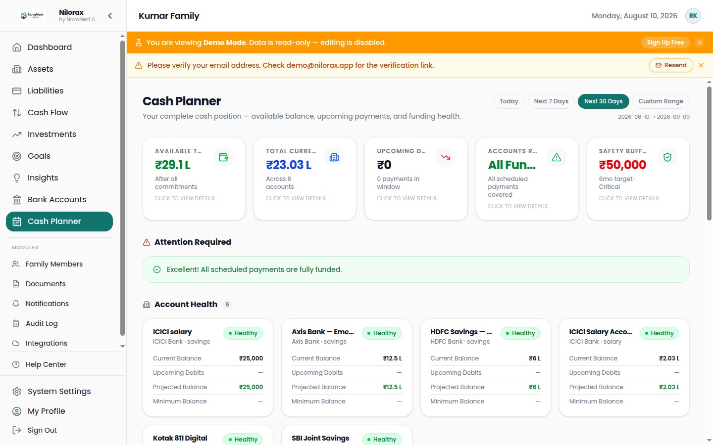Screen dimensions: 713x445
Task: Click Resend verification email button
Action: click(671, 65)
